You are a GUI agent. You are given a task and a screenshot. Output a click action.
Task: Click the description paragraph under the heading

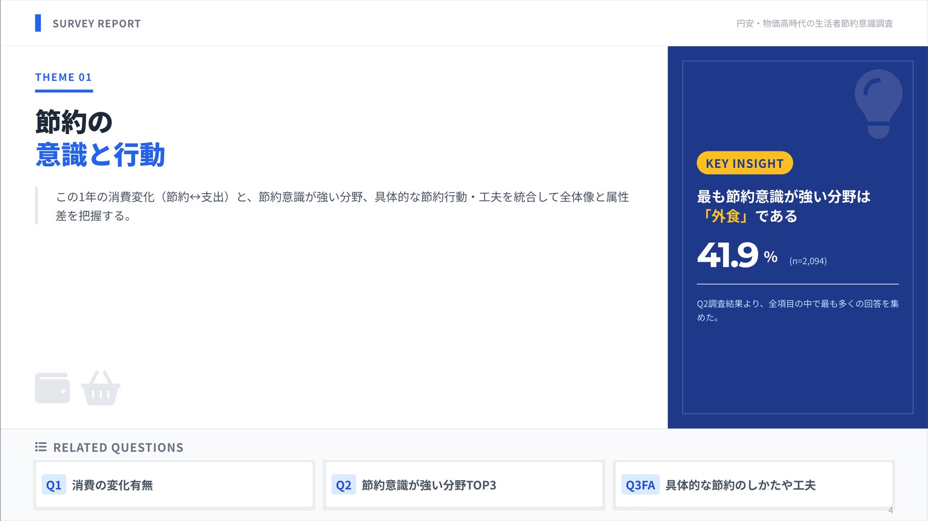tap(342, 206)
